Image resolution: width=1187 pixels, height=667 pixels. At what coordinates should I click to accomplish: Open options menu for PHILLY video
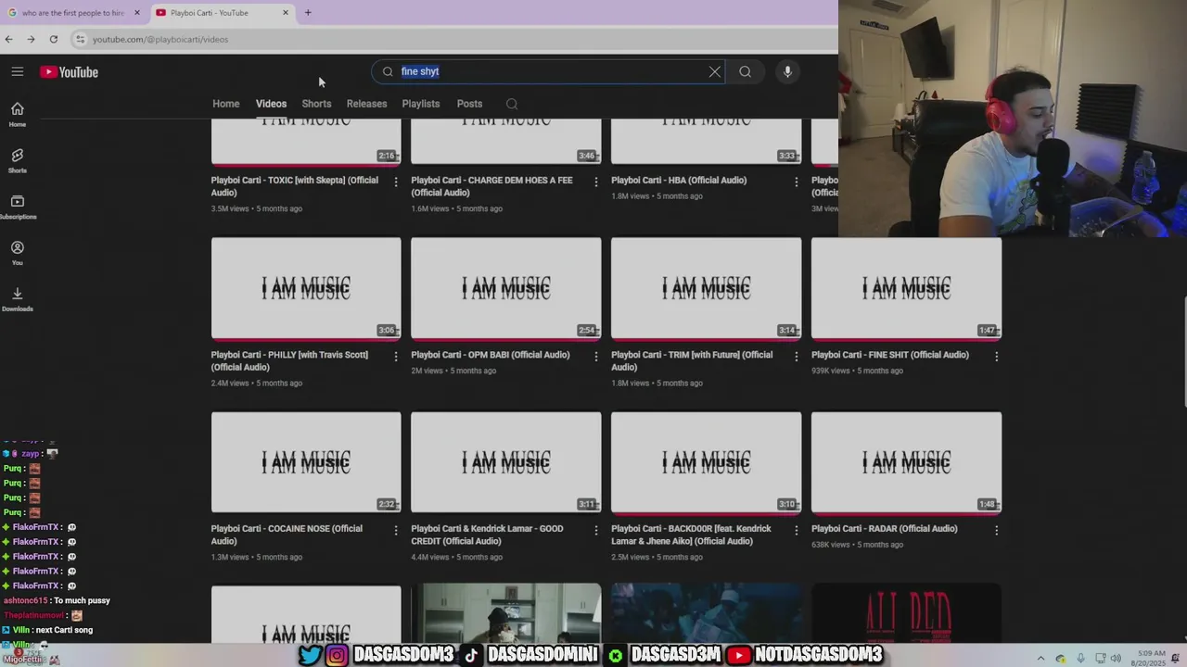pos(396,356)
